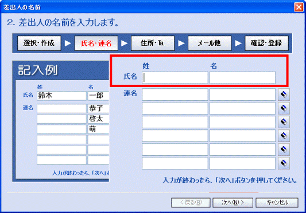The width and height of the screenshot is (306, 213).
Task: Click the disabled 戻る(B) button
Action: tap(191, 203)
